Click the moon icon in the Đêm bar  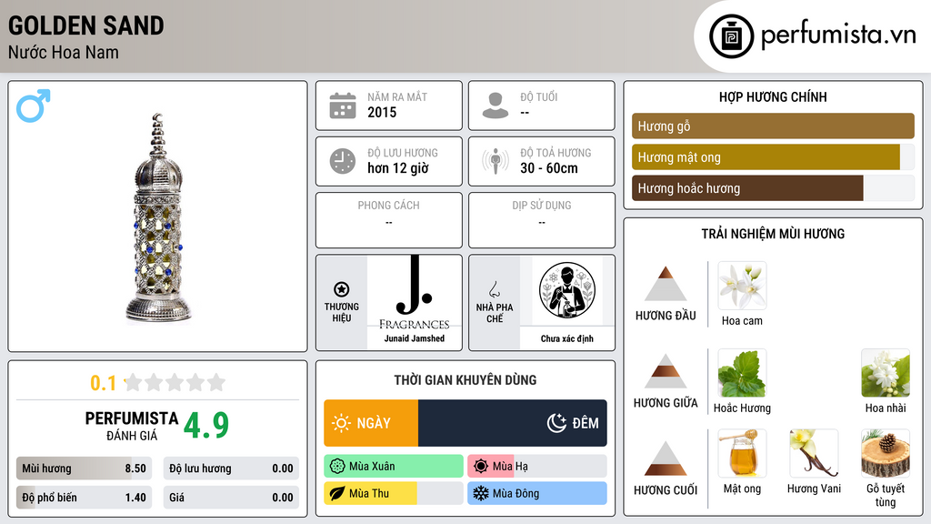pos(556,423)
